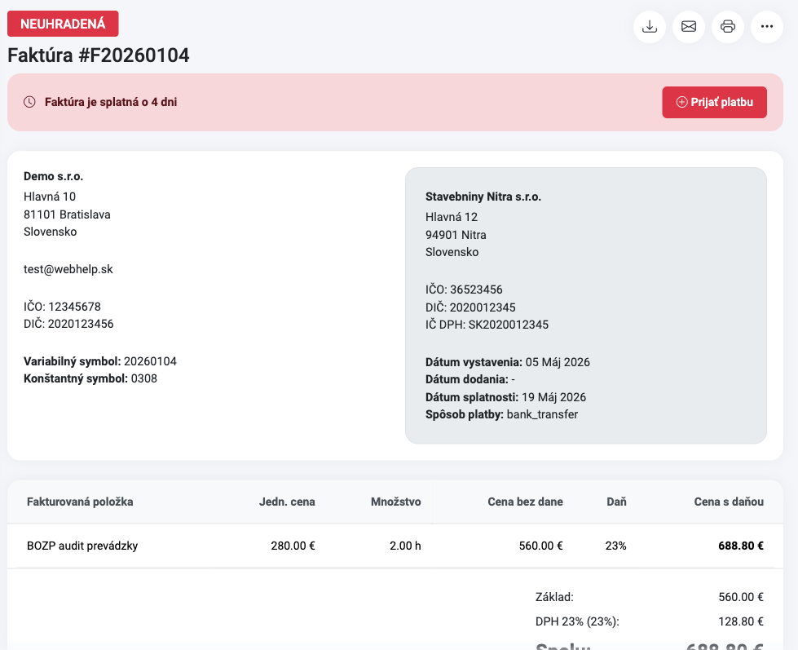Print the invoice using printer icon
Screen dimensions: 798x650
pyautogui.click(x=728, y=26)
